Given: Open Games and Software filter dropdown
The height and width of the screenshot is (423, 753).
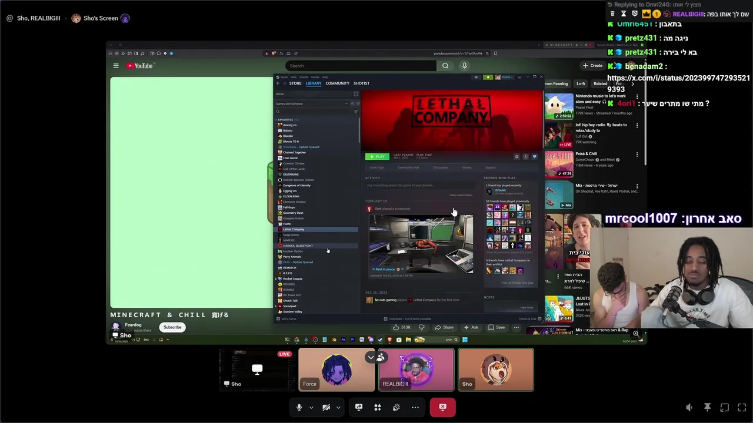Looking at the screenshot, I should click(312, 103).
